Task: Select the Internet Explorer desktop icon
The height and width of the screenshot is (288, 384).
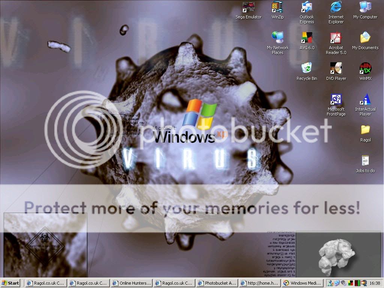Action: click(336, 7)
